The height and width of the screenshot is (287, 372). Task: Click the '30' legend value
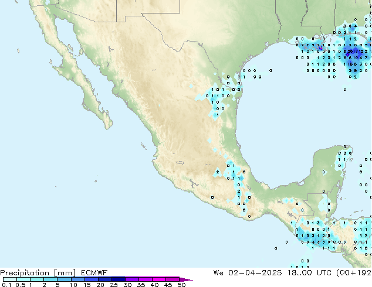pos(127,285)
